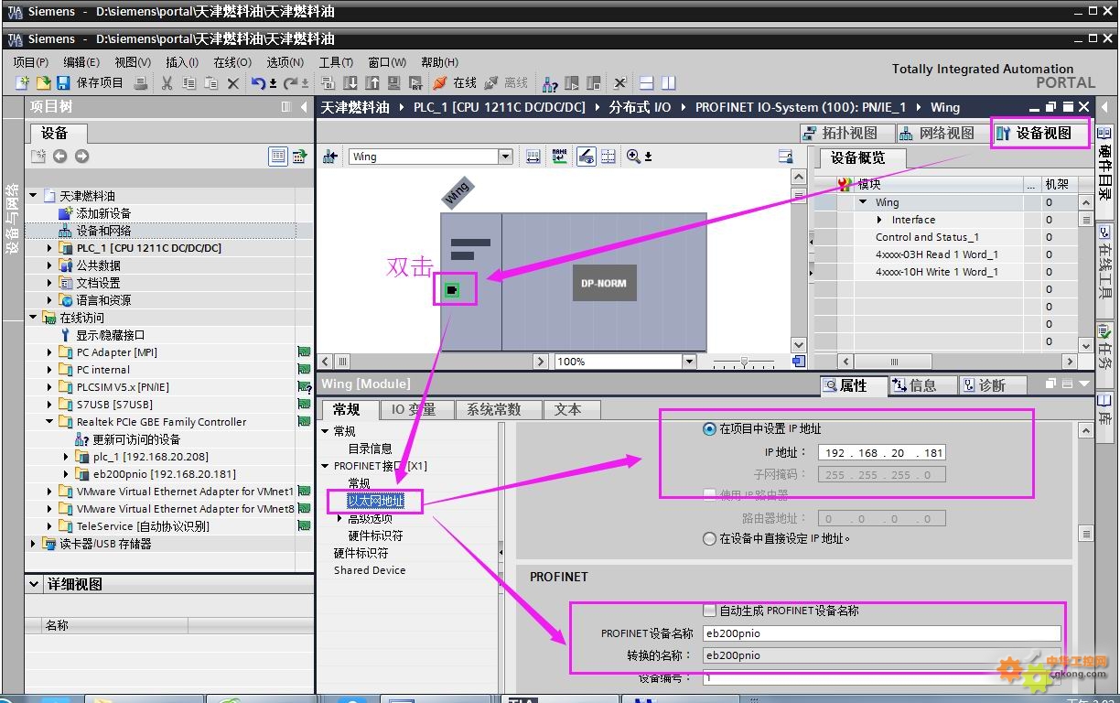
Task: Expand plc_1 [192.168.20.208] node
Action: click(x=67, y=457)
